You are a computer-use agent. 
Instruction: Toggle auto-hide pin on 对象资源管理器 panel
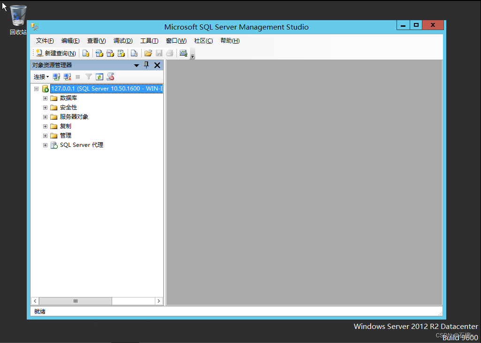[146, 65]
